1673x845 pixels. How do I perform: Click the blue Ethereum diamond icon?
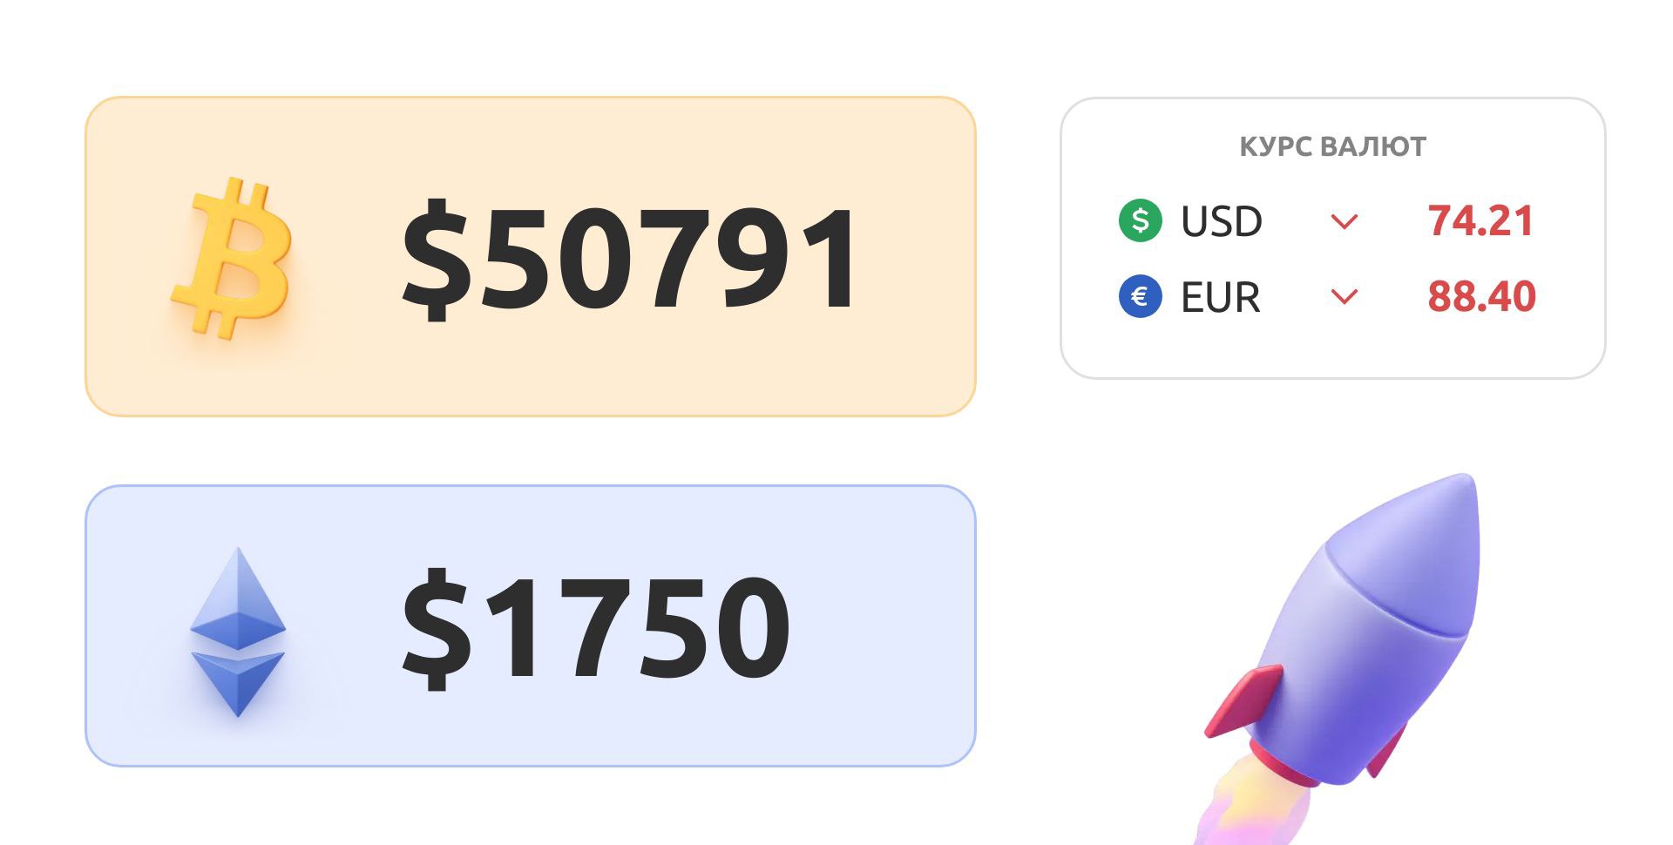pyautogui.click(x=238, y=632)
